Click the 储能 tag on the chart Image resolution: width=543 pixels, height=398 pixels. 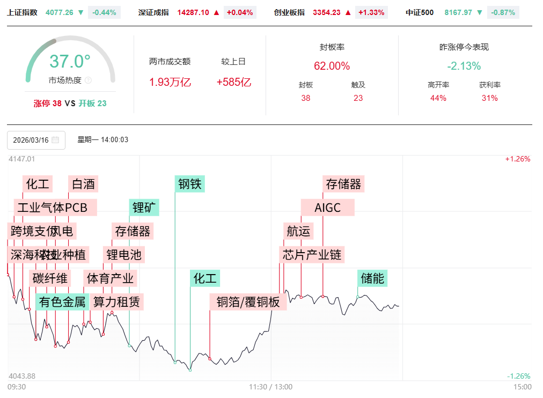372,278
